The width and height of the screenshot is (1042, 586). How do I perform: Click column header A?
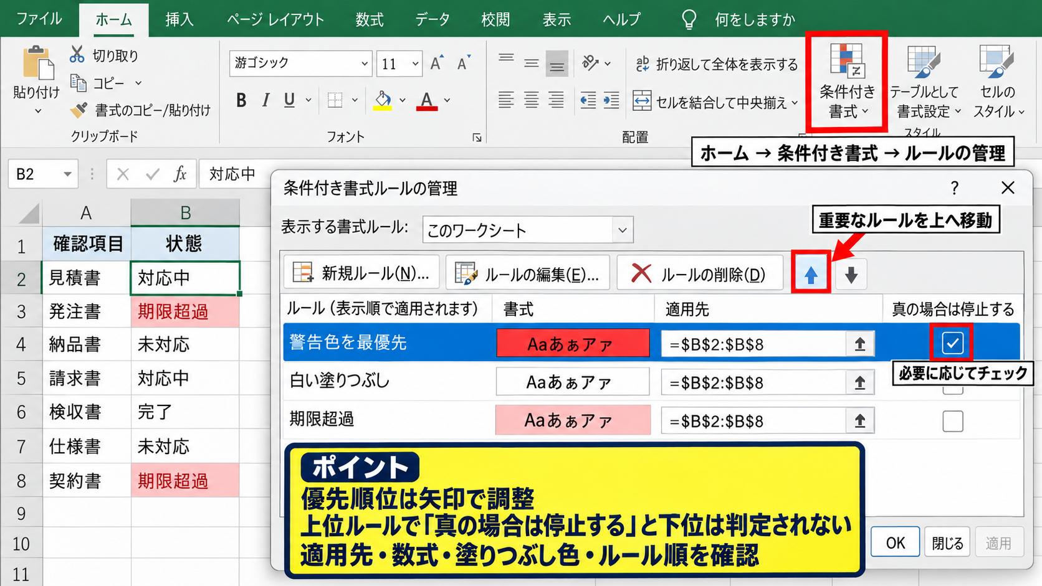(86, 213)
